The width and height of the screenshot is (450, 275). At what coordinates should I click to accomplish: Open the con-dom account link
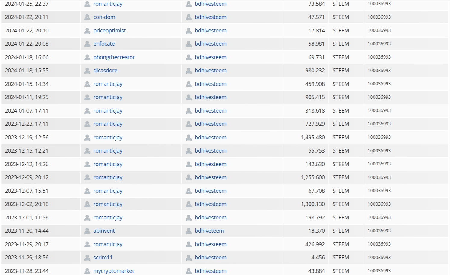[104, 17]
